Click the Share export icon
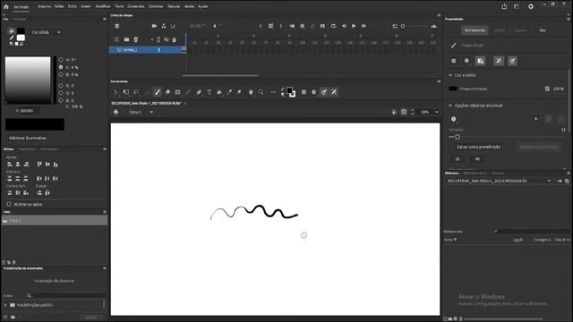Screen dimensions: 573x322 504,6
